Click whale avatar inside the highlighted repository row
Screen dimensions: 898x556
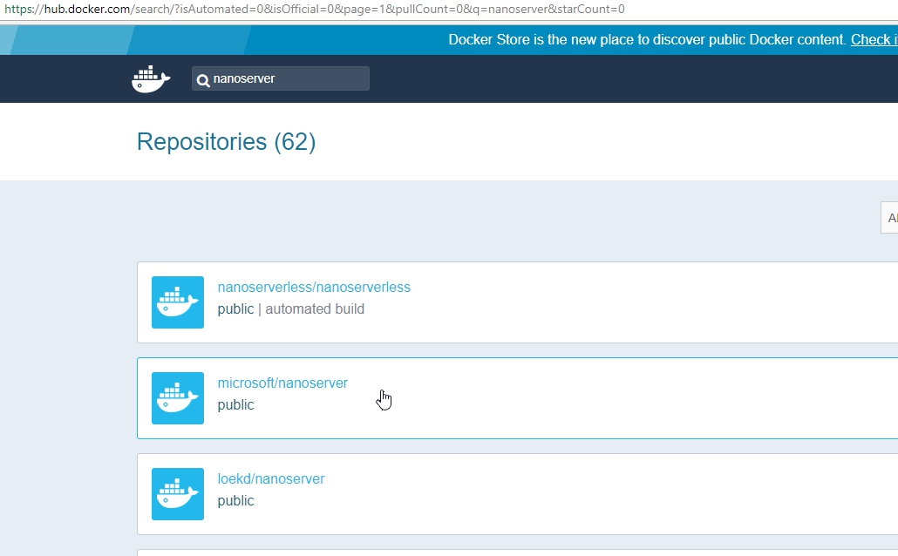177,398
